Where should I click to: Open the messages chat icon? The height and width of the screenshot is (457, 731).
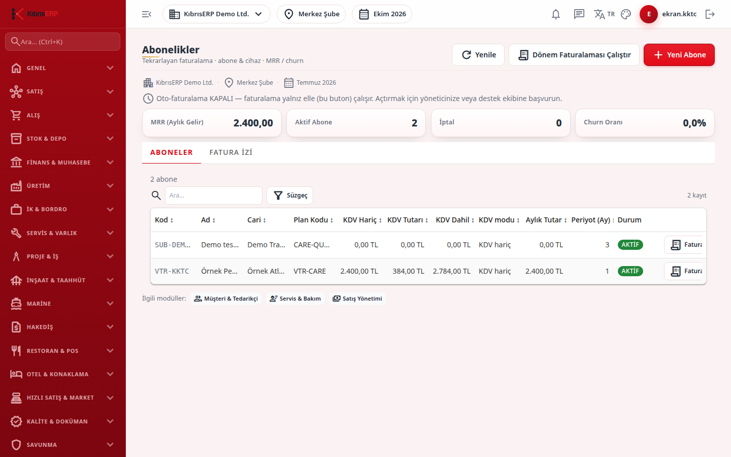pyautogui.click(x=579, y=14)
